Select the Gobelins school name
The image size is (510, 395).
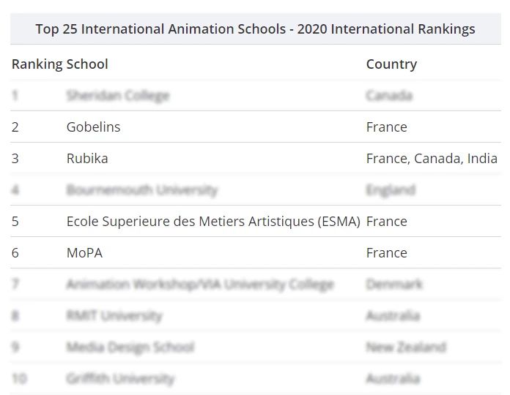point(93,127)
